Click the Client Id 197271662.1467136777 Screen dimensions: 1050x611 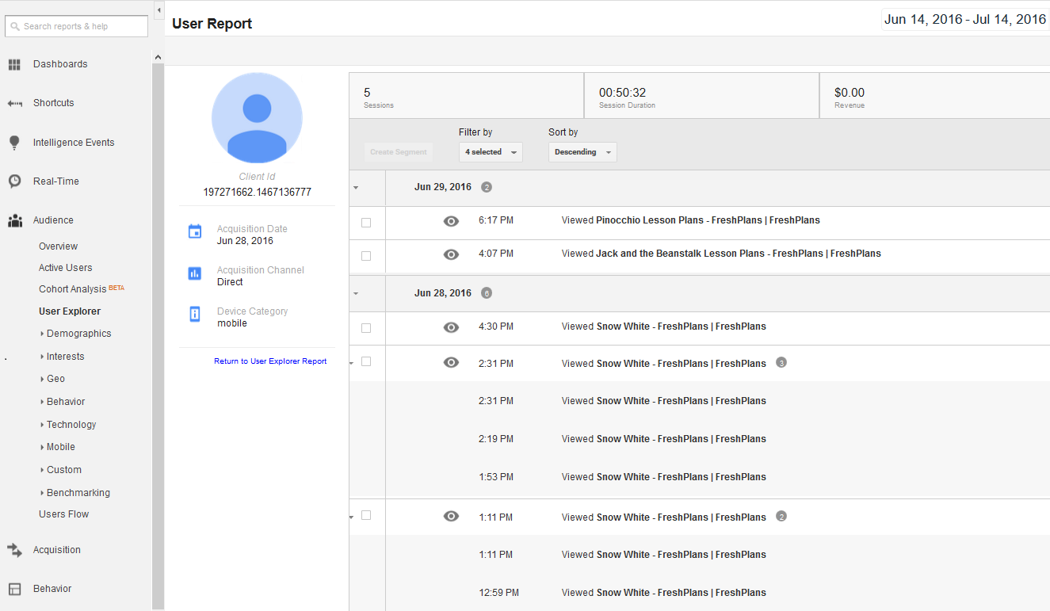257,193
